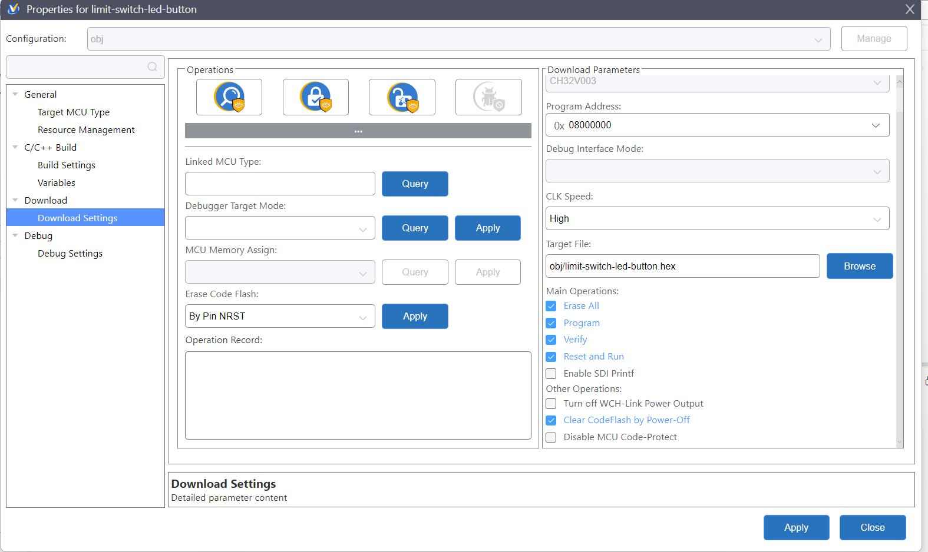The width and height of the screenshot is (928, 552).
Task: Click the Close button at bottom
Action: click(x=873, y=527)
